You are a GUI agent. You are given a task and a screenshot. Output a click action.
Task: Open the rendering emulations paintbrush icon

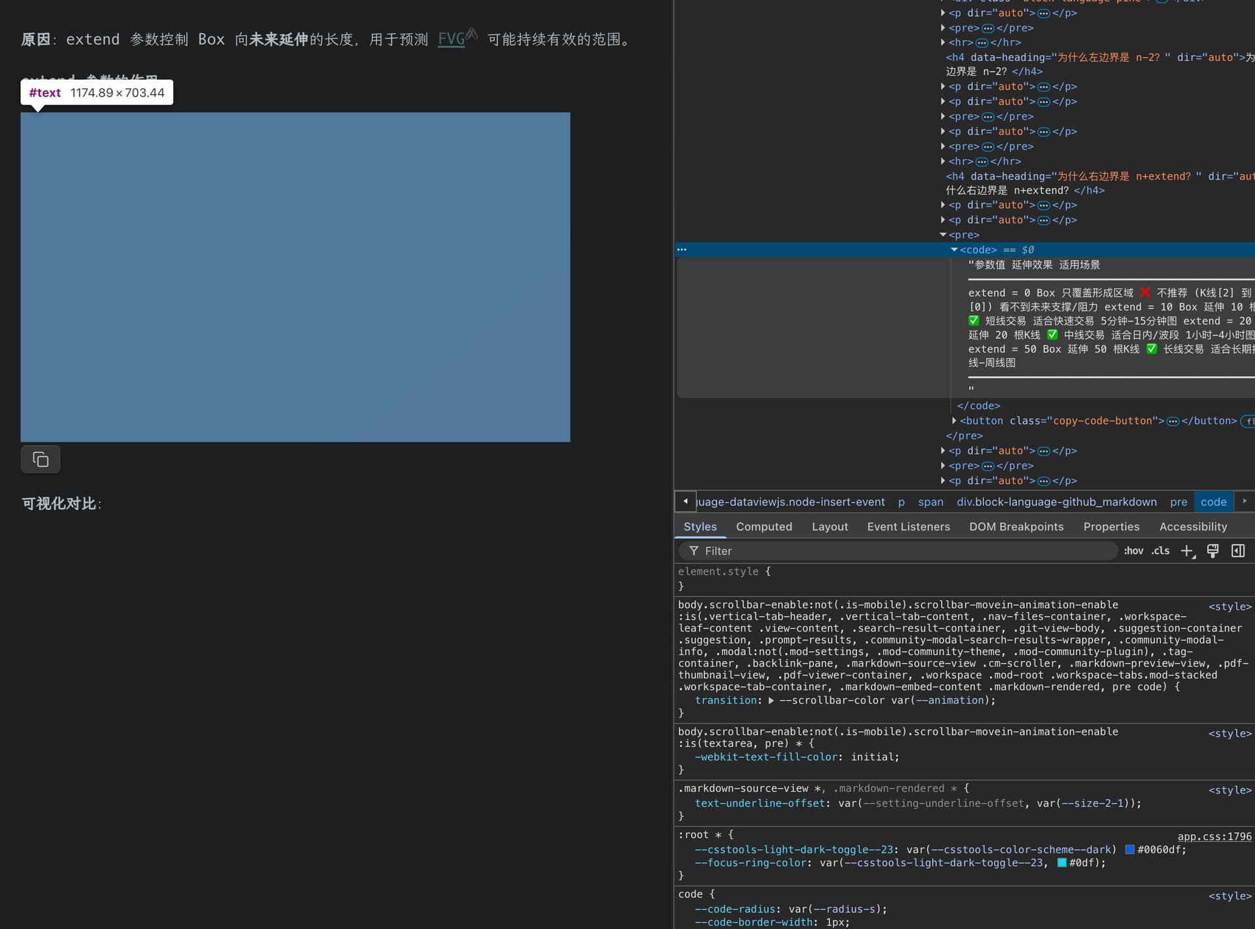(1213, 551)
